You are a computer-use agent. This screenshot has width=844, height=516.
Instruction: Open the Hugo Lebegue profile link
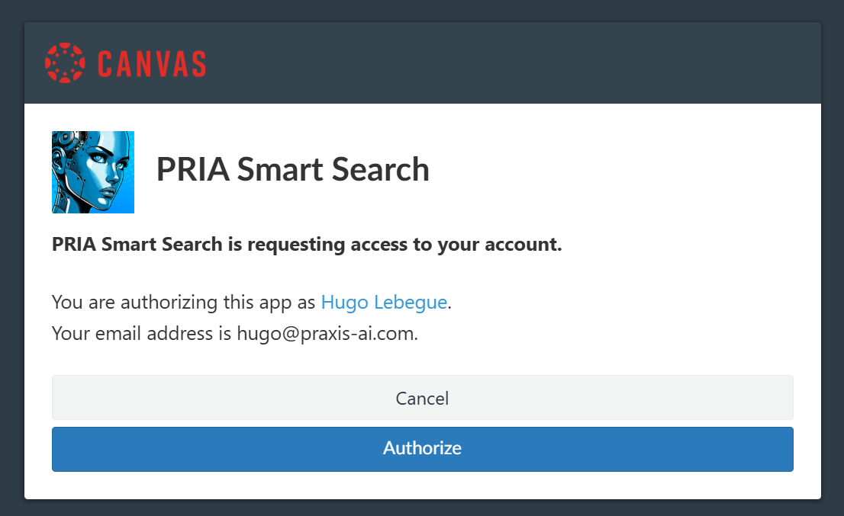(384, 302)
